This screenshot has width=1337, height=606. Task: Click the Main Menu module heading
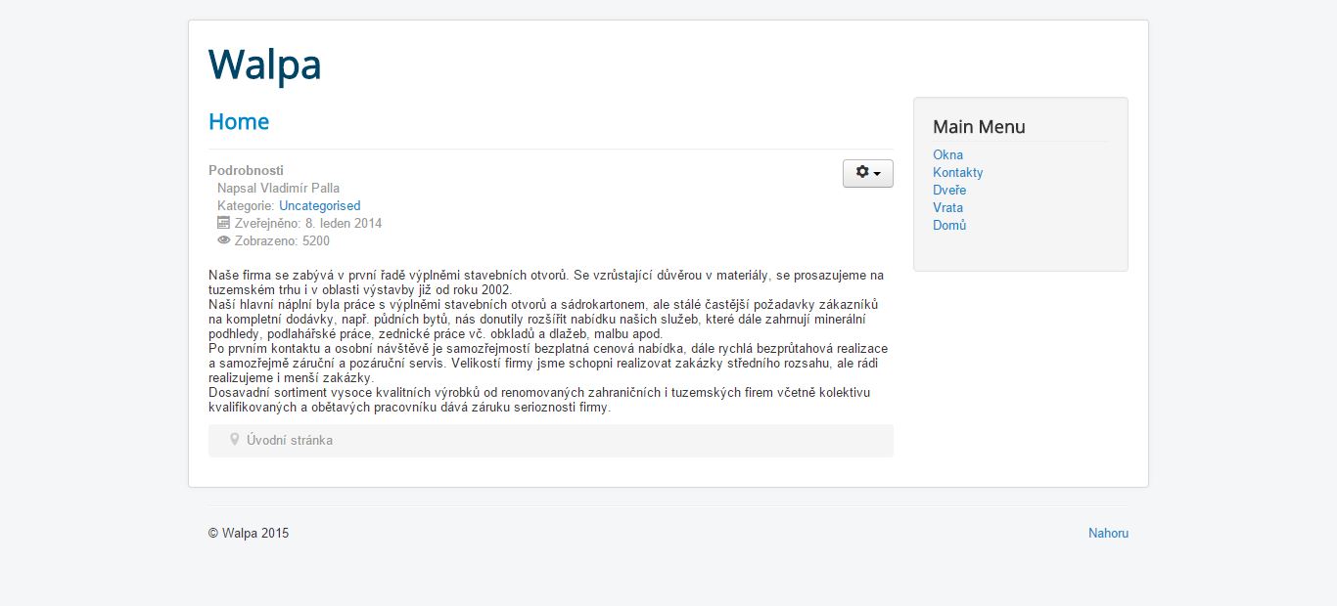[x=979, y=127]
